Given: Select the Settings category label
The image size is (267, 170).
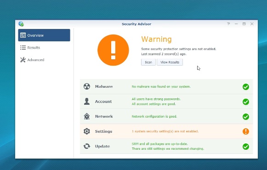Looking at the screenshot, I should (103, 131).
